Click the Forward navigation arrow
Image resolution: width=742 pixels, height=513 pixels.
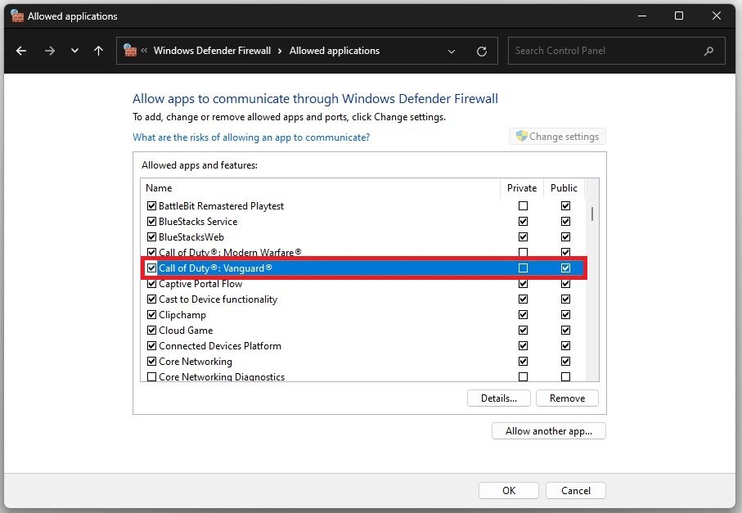click(x=50, y=51)
